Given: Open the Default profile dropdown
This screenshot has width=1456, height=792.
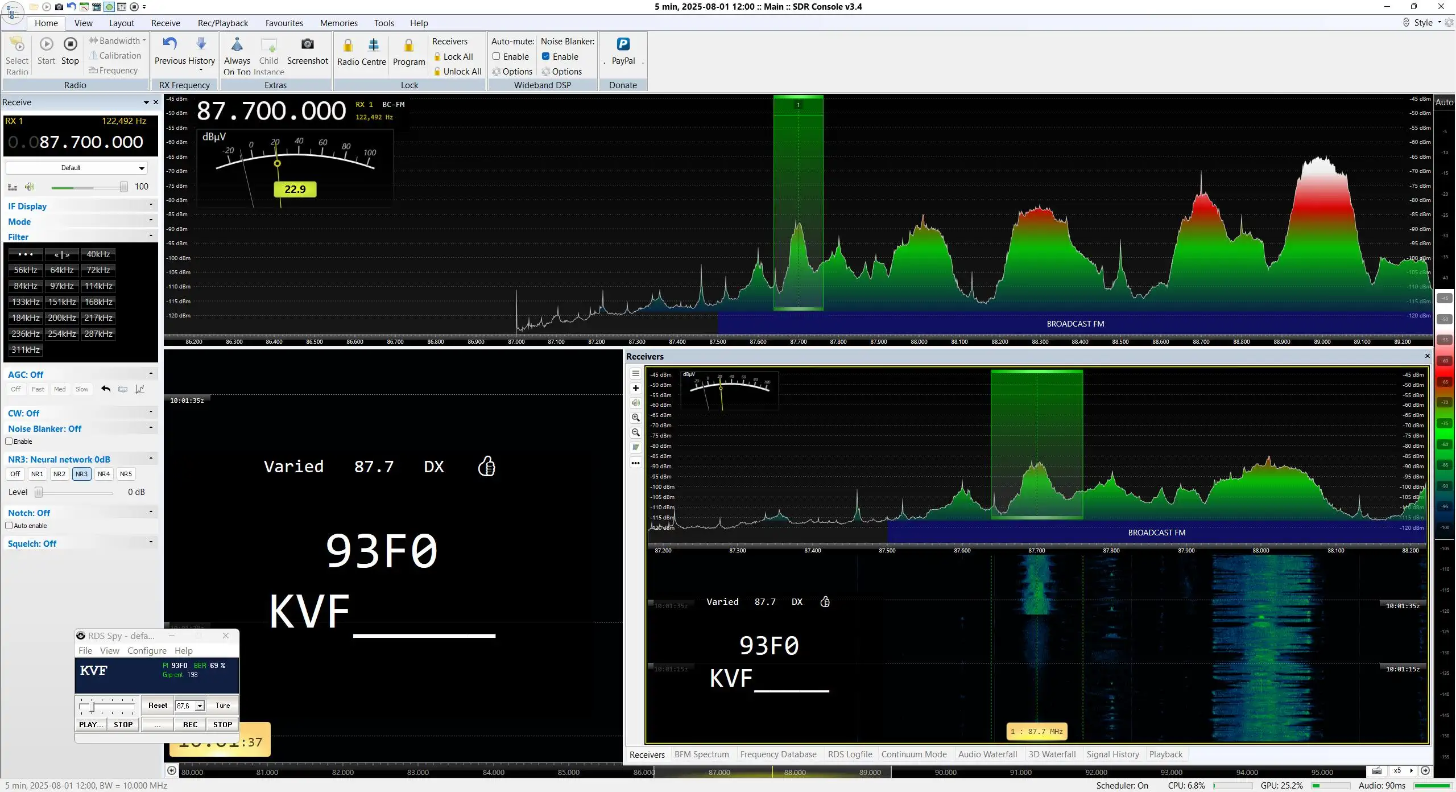Looking at the screenshot, I should point(77,168).
